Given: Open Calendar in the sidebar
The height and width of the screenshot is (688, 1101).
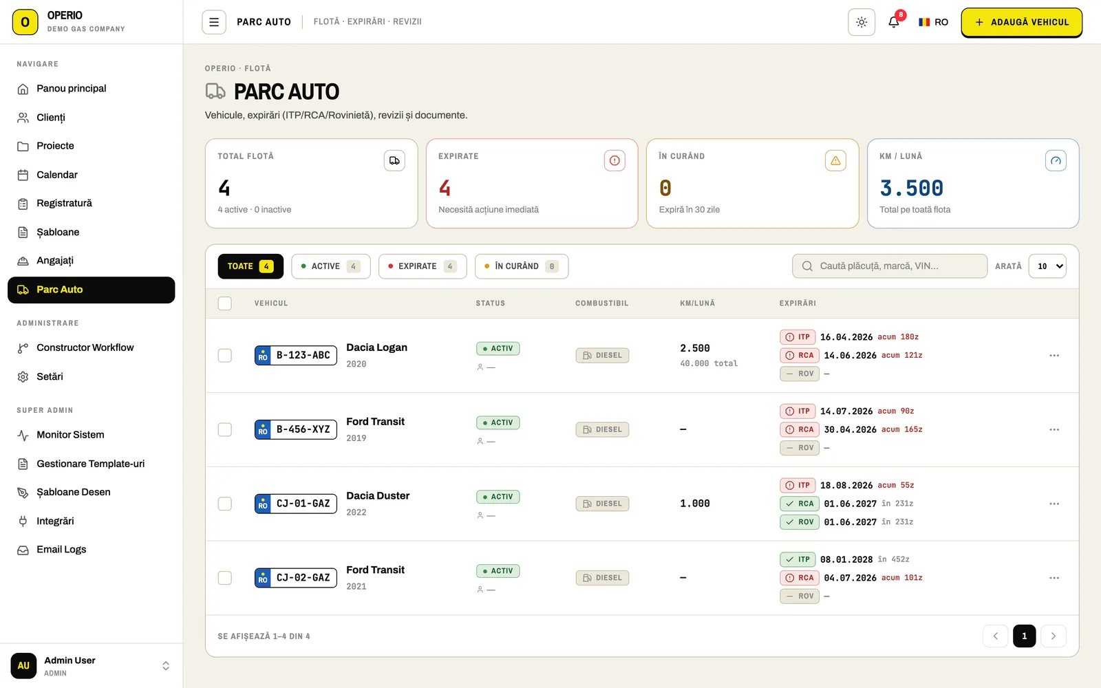Looking at the screenshot, I should (x=92, y=175).
